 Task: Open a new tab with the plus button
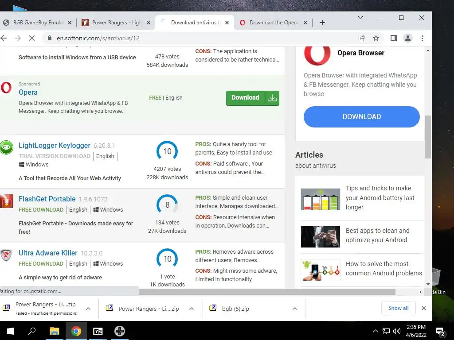click(322, 23)
